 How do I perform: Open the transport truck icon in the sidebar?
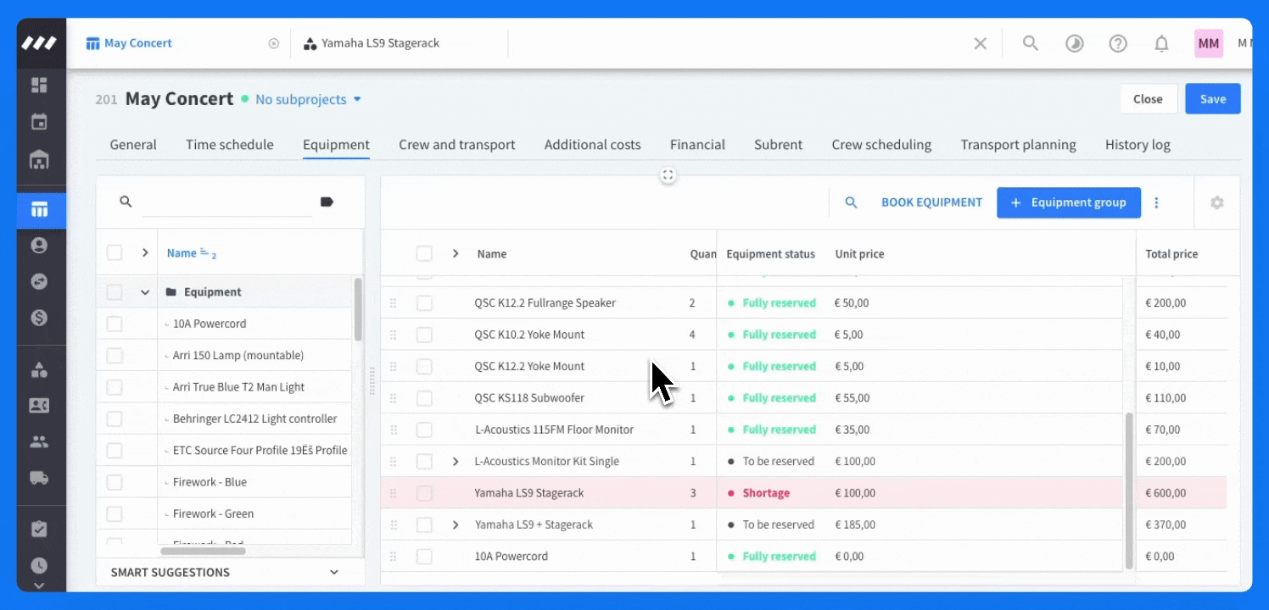pos(40,476)
